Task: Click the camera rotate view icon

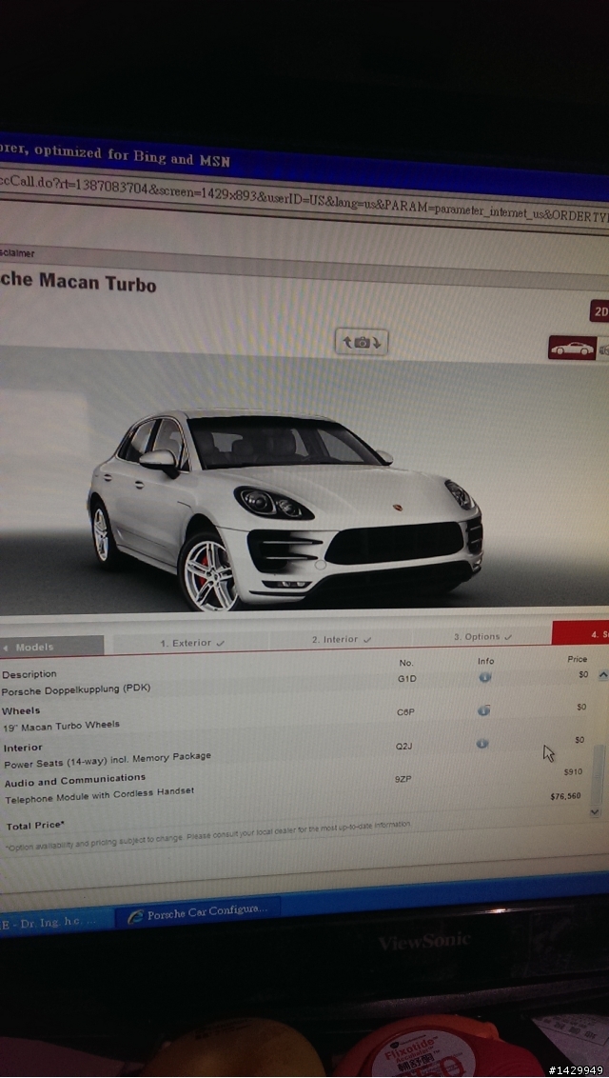Action: pos(362,342)
